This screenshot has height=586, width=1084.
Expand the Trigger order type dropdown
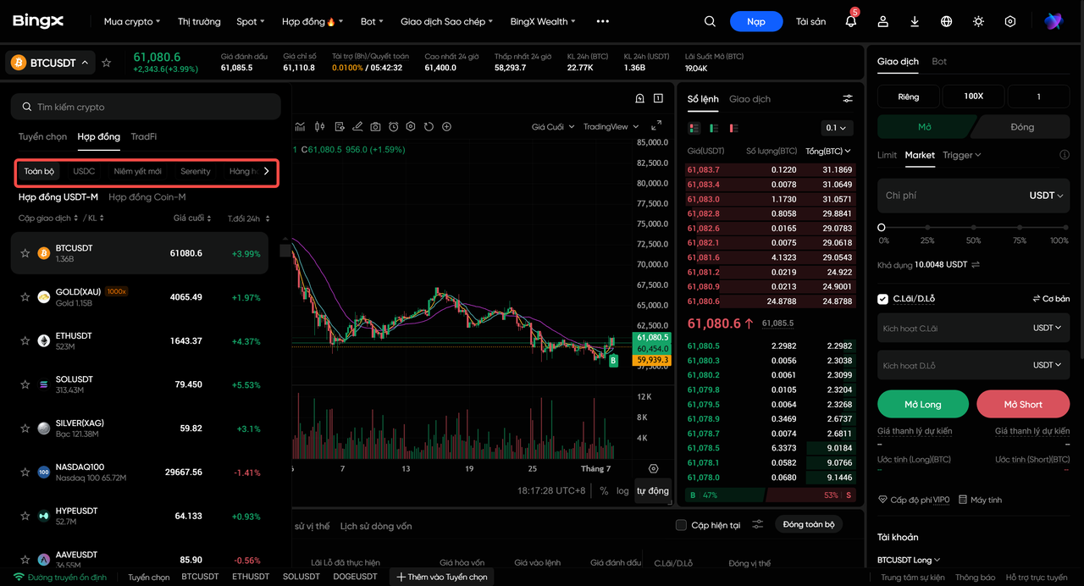[961, 155]
